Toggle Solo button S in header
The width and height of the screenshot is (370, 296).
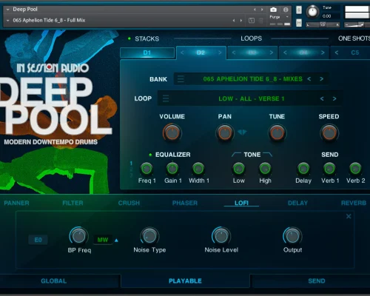299,10
